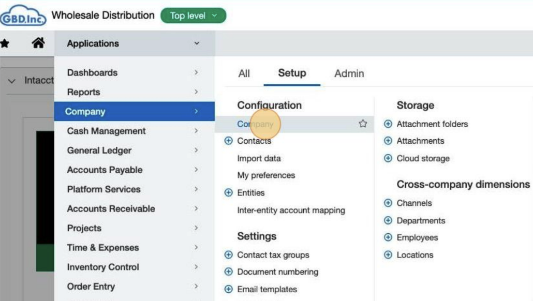
Task: Click plus icon next to Contacts
Action: click(x=229, y=141)
